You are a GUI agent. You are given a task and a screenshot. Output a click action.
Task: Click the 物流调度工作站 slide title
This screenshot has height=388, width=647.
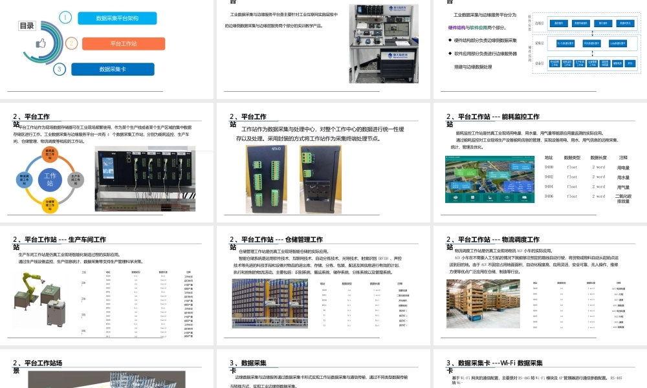point(492,243)
